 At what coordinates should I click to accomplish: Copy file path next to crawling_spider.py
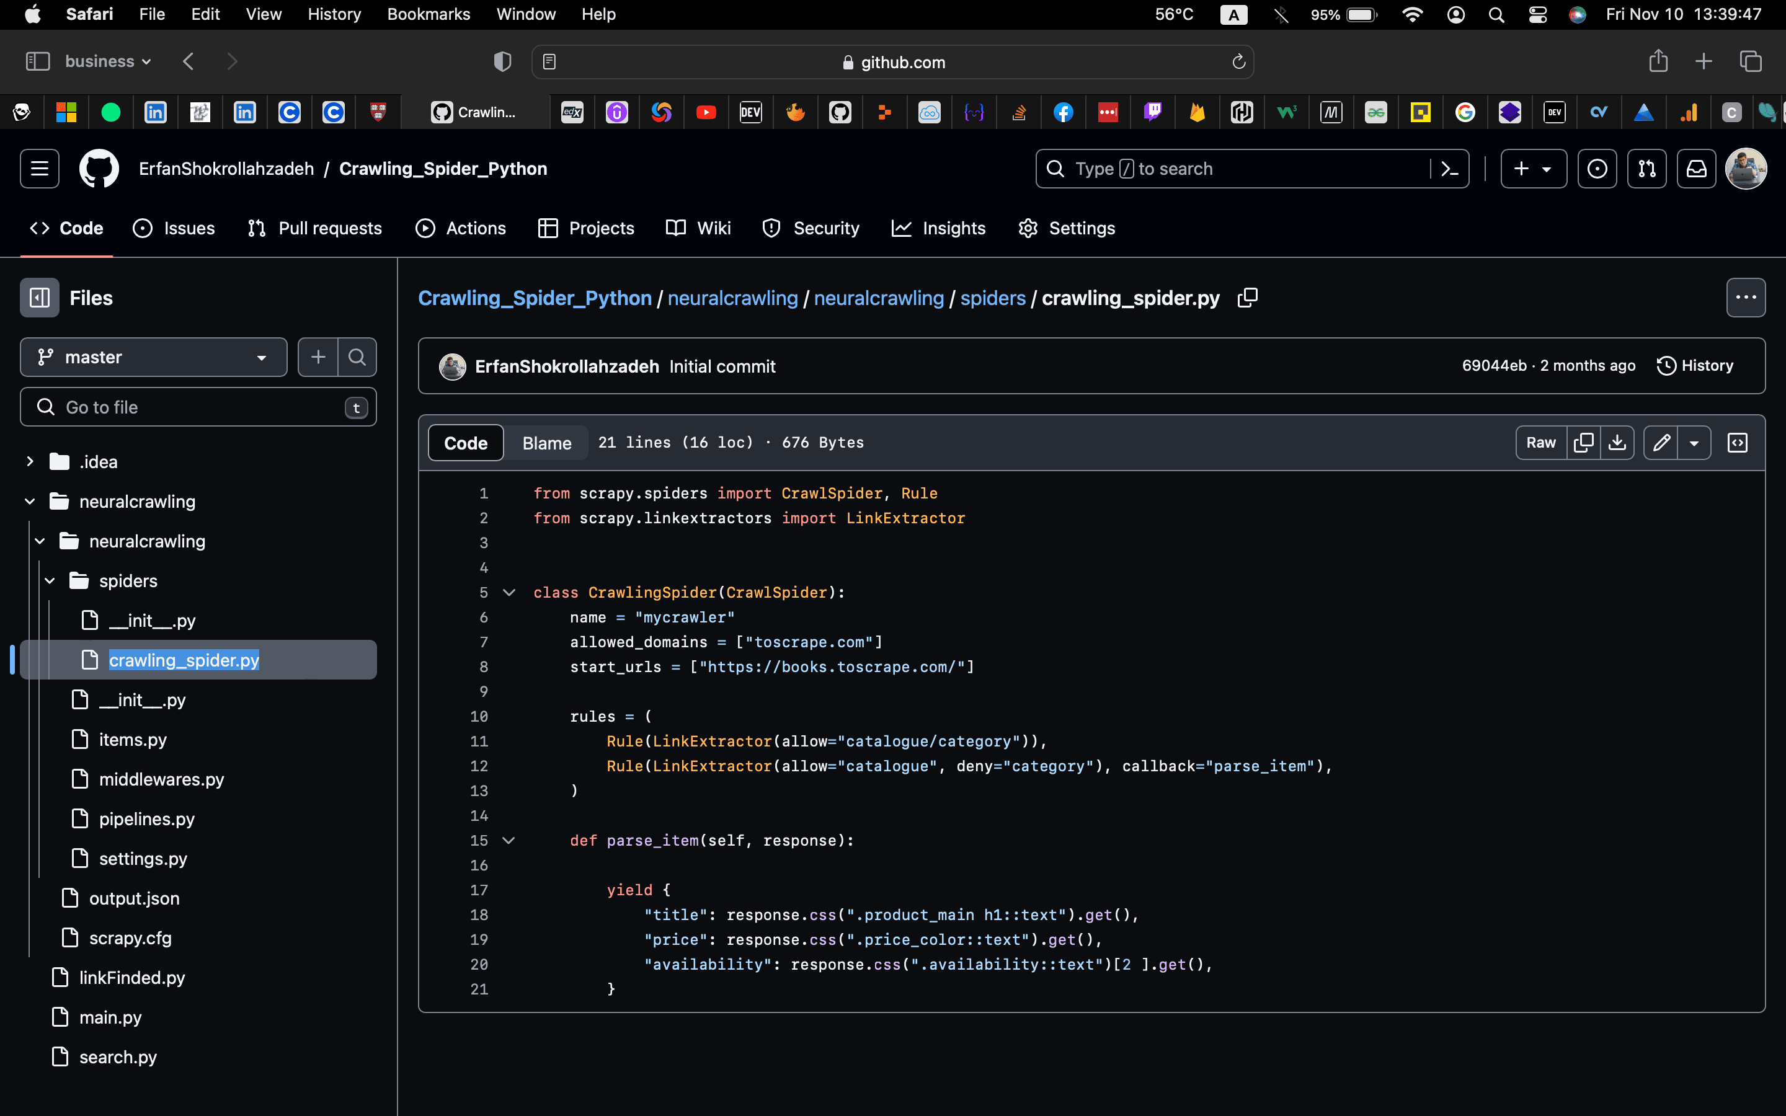[x=1247, y=298]
